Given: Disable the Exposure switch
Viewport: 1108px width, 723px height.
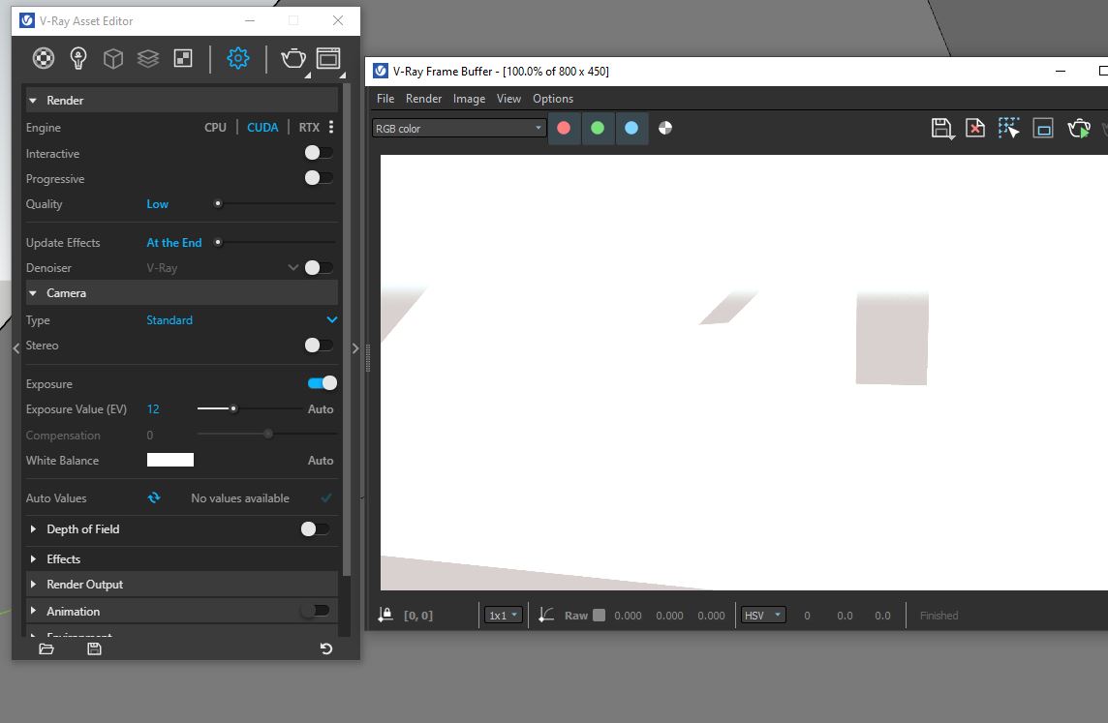Looking at the screenshot, I should [323, 382].
